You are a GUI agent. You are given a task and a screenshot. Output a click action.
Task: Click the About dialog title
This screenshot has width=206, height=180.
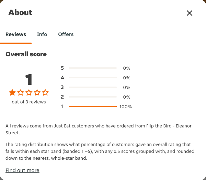(20, 13)
